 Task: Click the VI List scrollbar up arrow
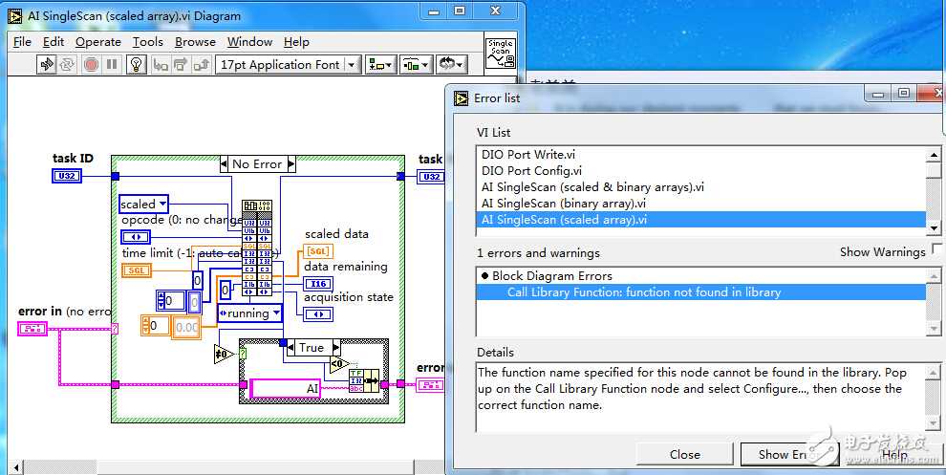pyautogui.click(x=934, y=155)
